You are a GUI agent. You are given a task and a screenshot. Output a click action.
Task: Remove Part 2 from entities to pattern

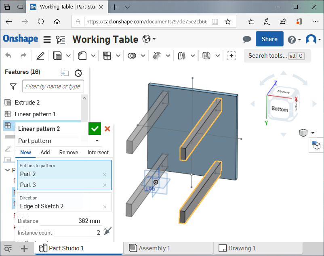pos(105,175)
